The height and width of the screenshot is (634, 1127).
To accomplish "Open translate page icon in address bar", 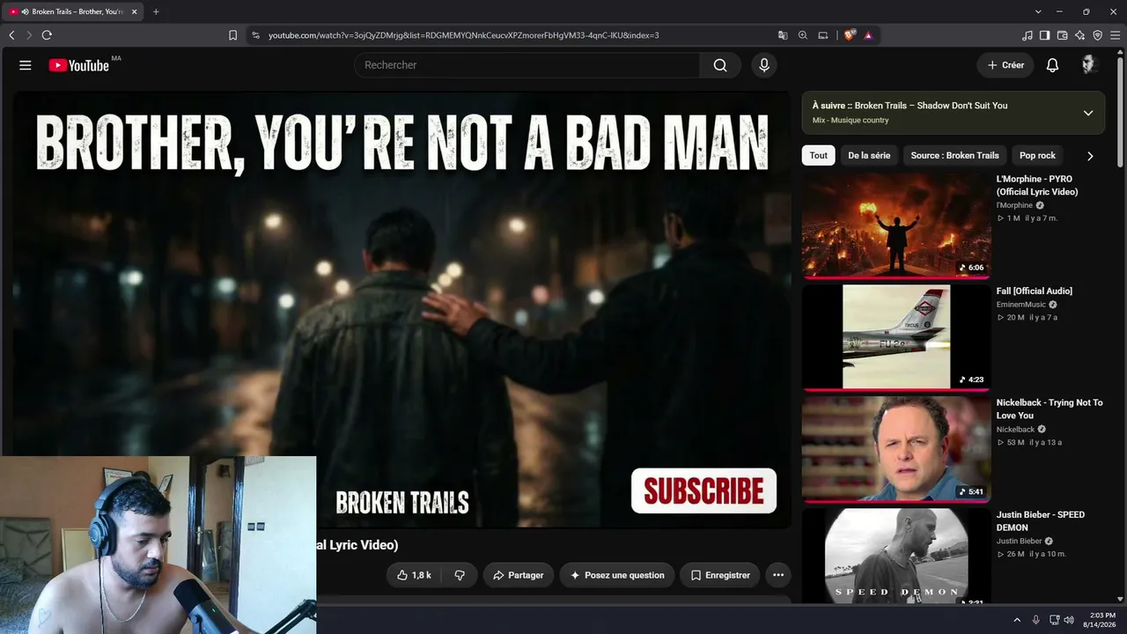I will [x=783, y=35].
